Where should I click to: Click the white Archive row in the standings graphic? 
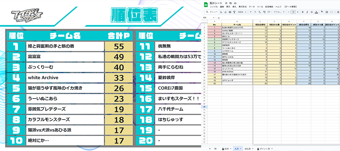point(65,77)
